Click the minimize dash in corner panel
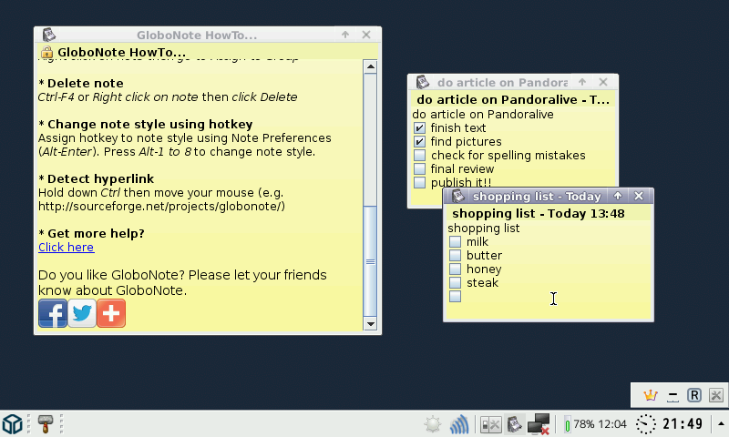This screenshot has width=729, height=437. [x=673, y=397]
